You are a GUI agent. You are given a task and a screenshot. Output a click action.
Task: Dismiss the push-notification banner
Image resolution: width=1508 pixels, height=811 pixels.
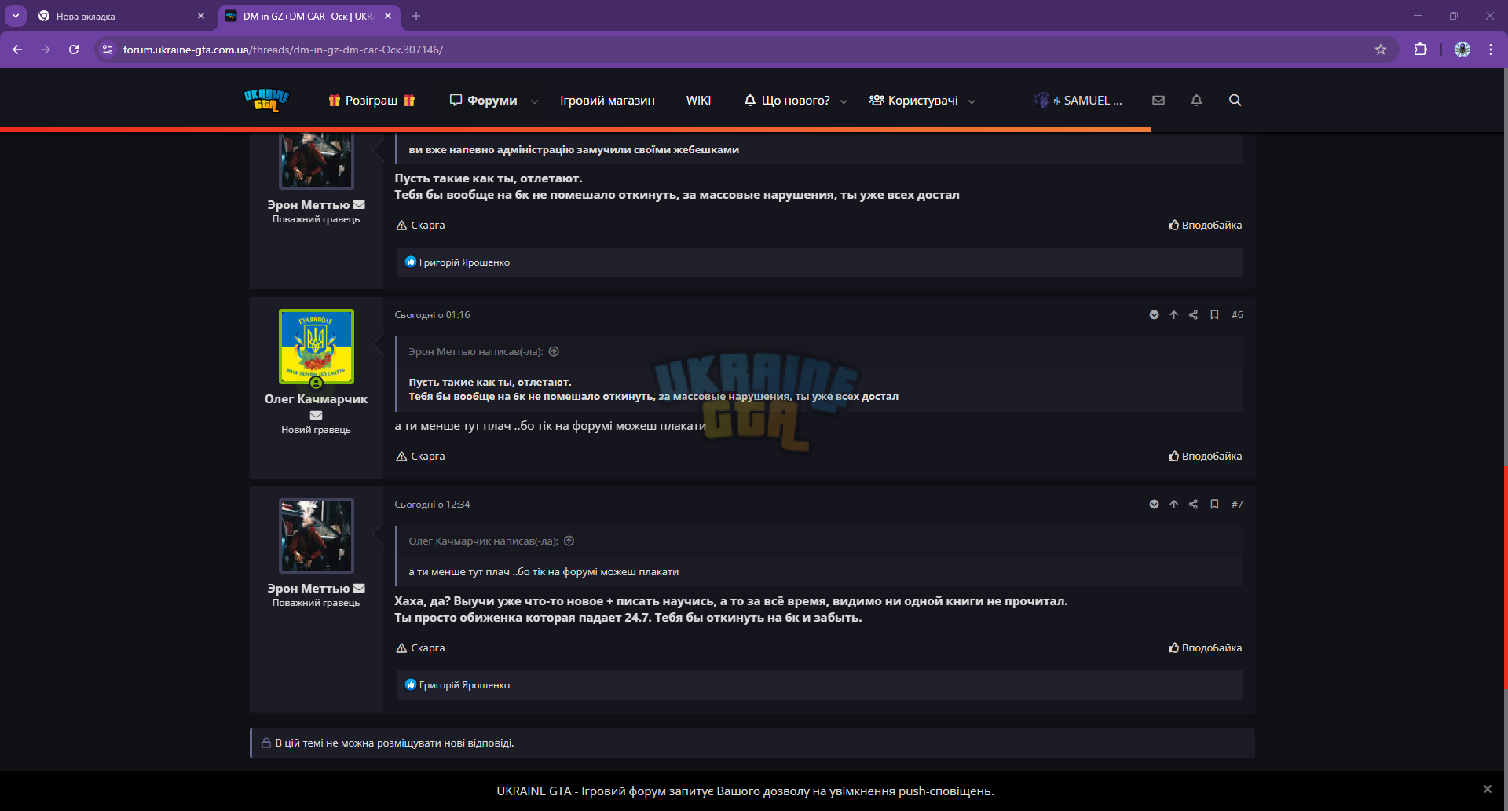coord(1487,789)
